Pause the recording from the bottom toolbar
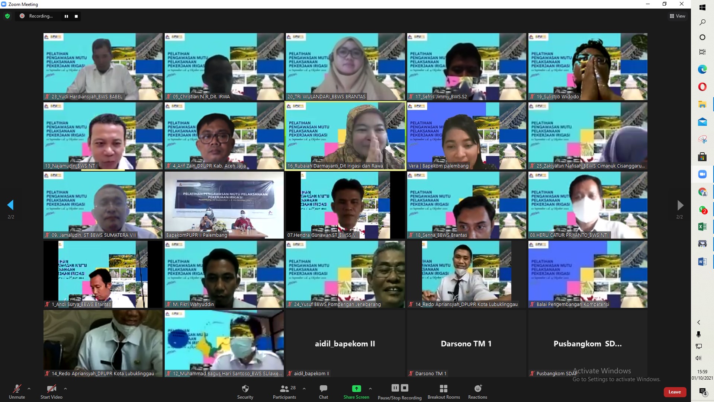Screen dimensions: 714x402 point(395,388)
